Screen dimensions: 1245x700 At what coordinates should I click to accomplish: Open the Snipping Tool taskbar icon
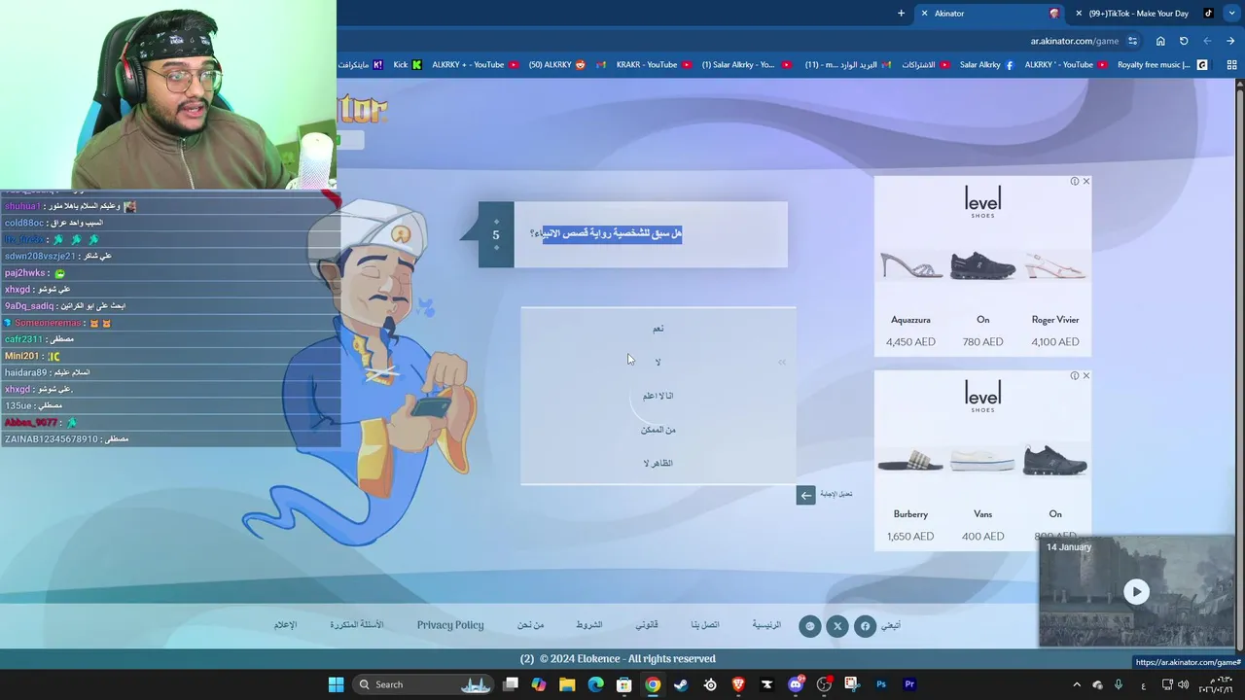click(x=852, y=684)
